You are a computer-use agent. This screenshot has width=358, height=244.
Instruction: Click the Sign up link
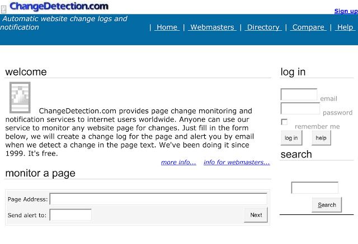[344, 11]
